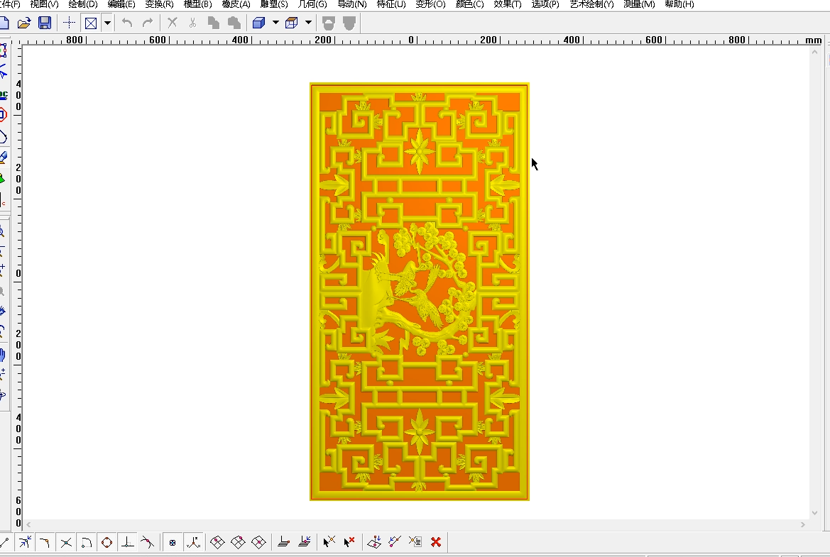The height and width of the screenshot is (557, 830).
Task: Click the Save file floppy disk icon
Action: (45, 23)
